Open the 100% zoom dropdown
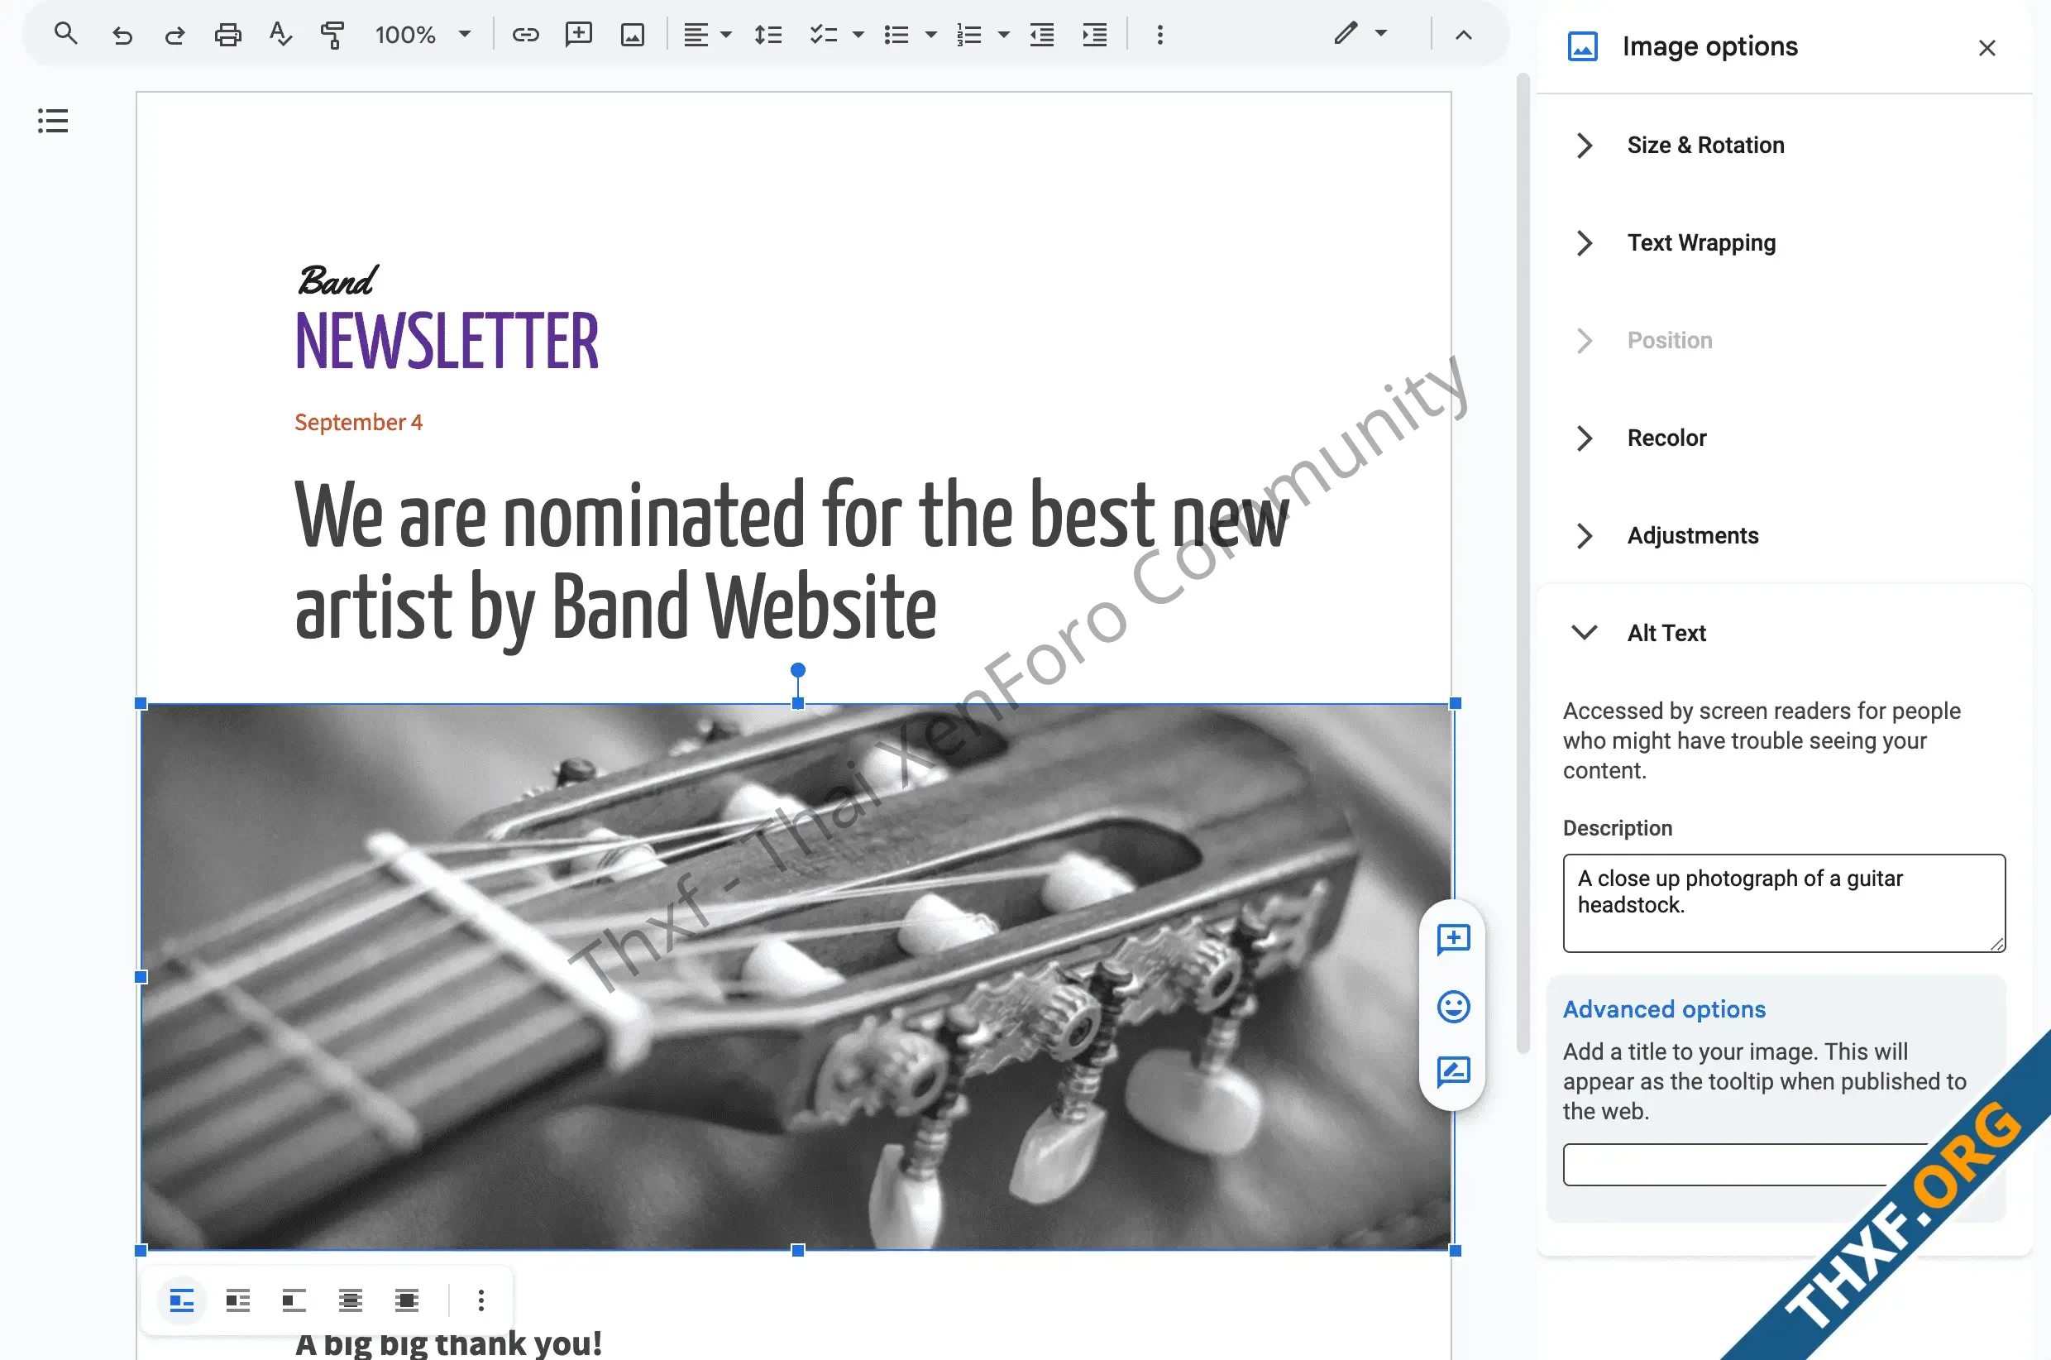 point(423,35)
